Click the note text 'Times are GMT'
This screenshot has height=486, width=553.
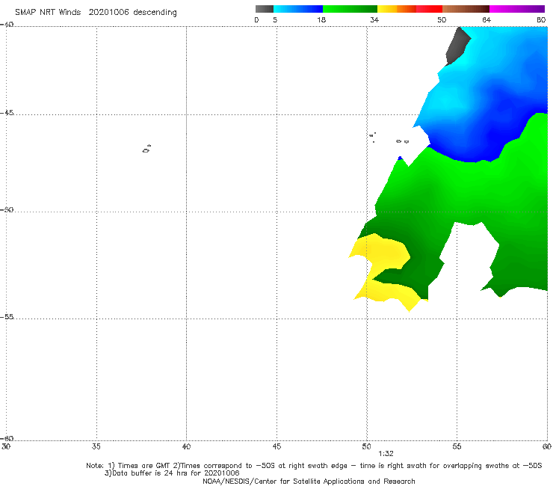144,466
